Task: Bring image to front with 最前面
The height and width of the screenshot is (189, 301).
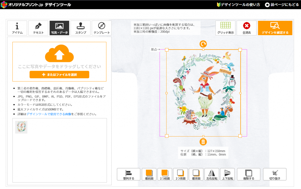Action: (149, 174)
